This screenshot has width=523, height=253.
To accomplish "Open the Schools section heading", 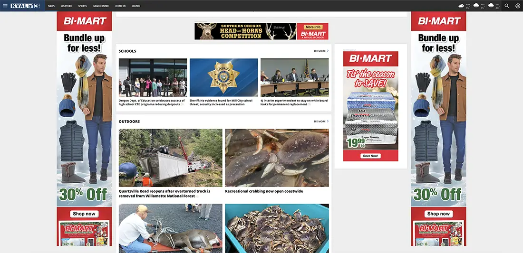I will [x=127, y=51].
